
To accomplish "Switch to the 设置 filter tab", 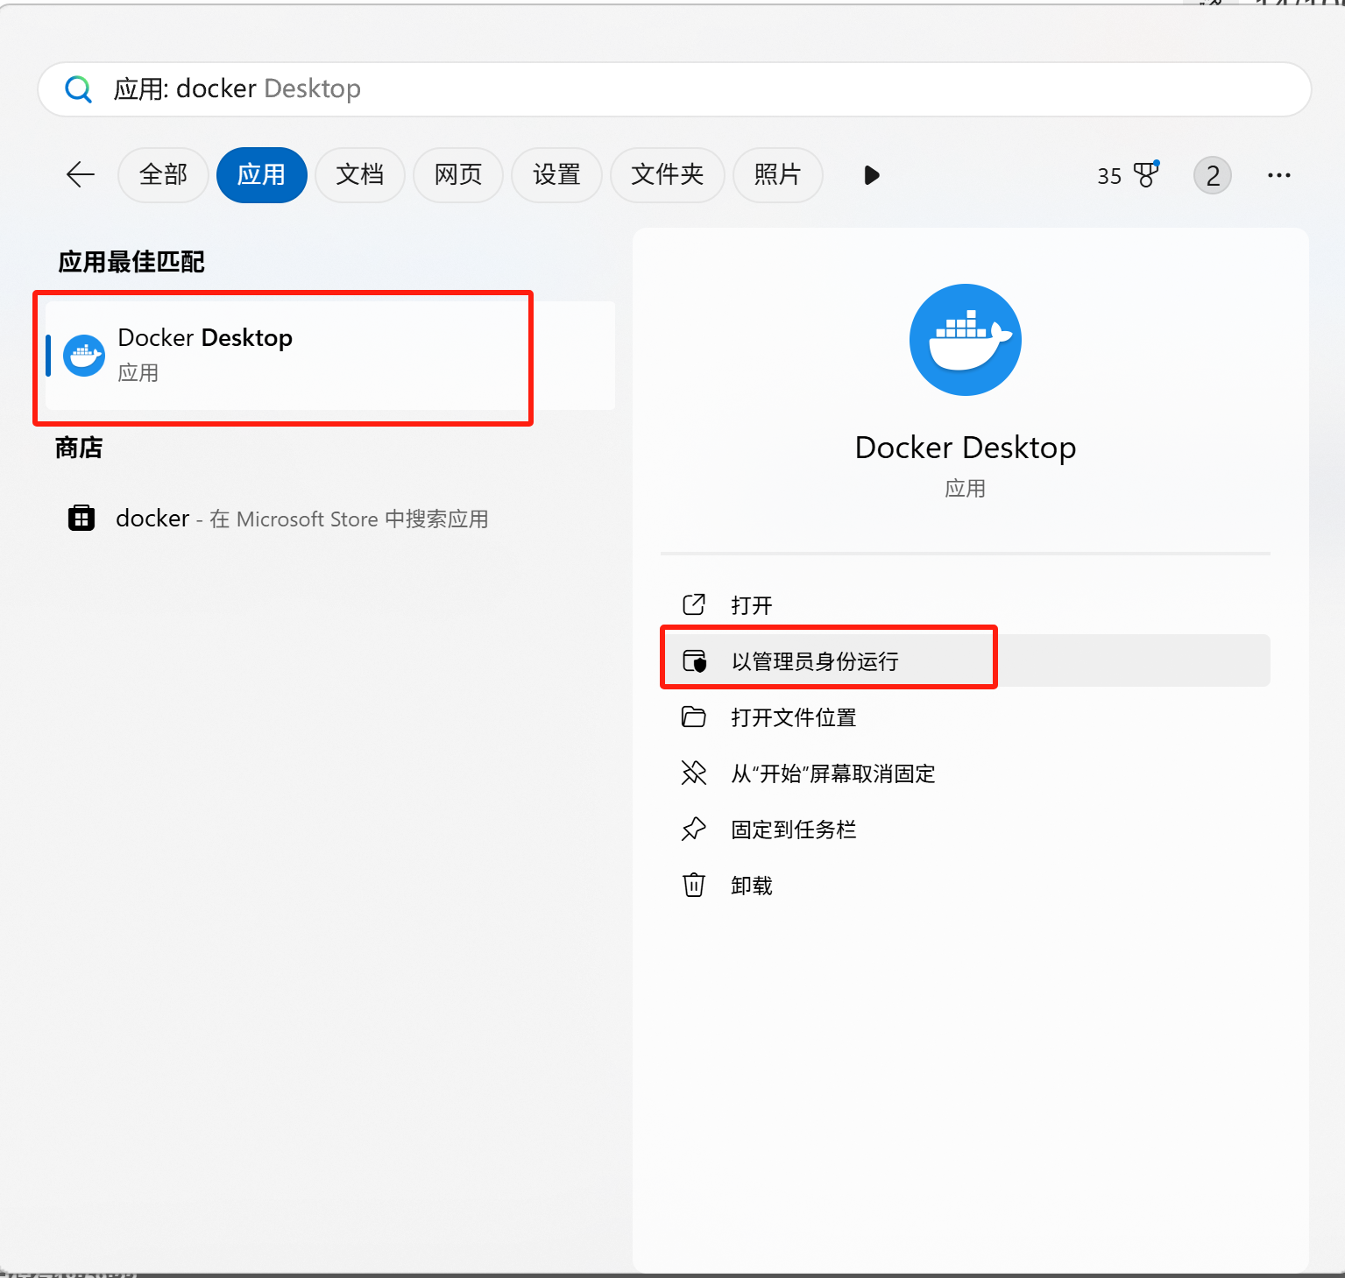I will [556, 175].
